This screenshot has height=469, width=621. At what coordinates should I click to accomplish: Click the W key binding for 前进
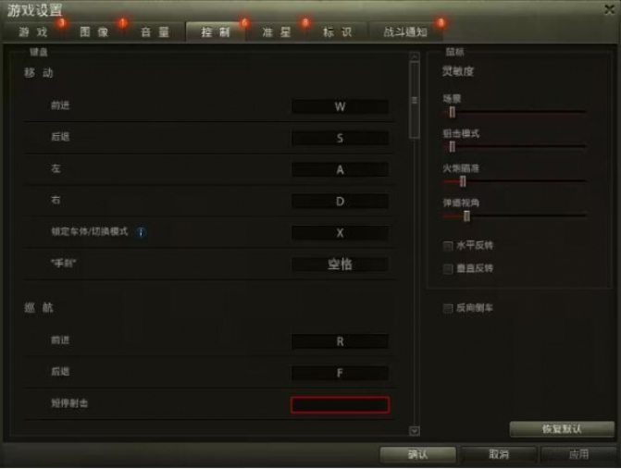click(x=340, y=106)
